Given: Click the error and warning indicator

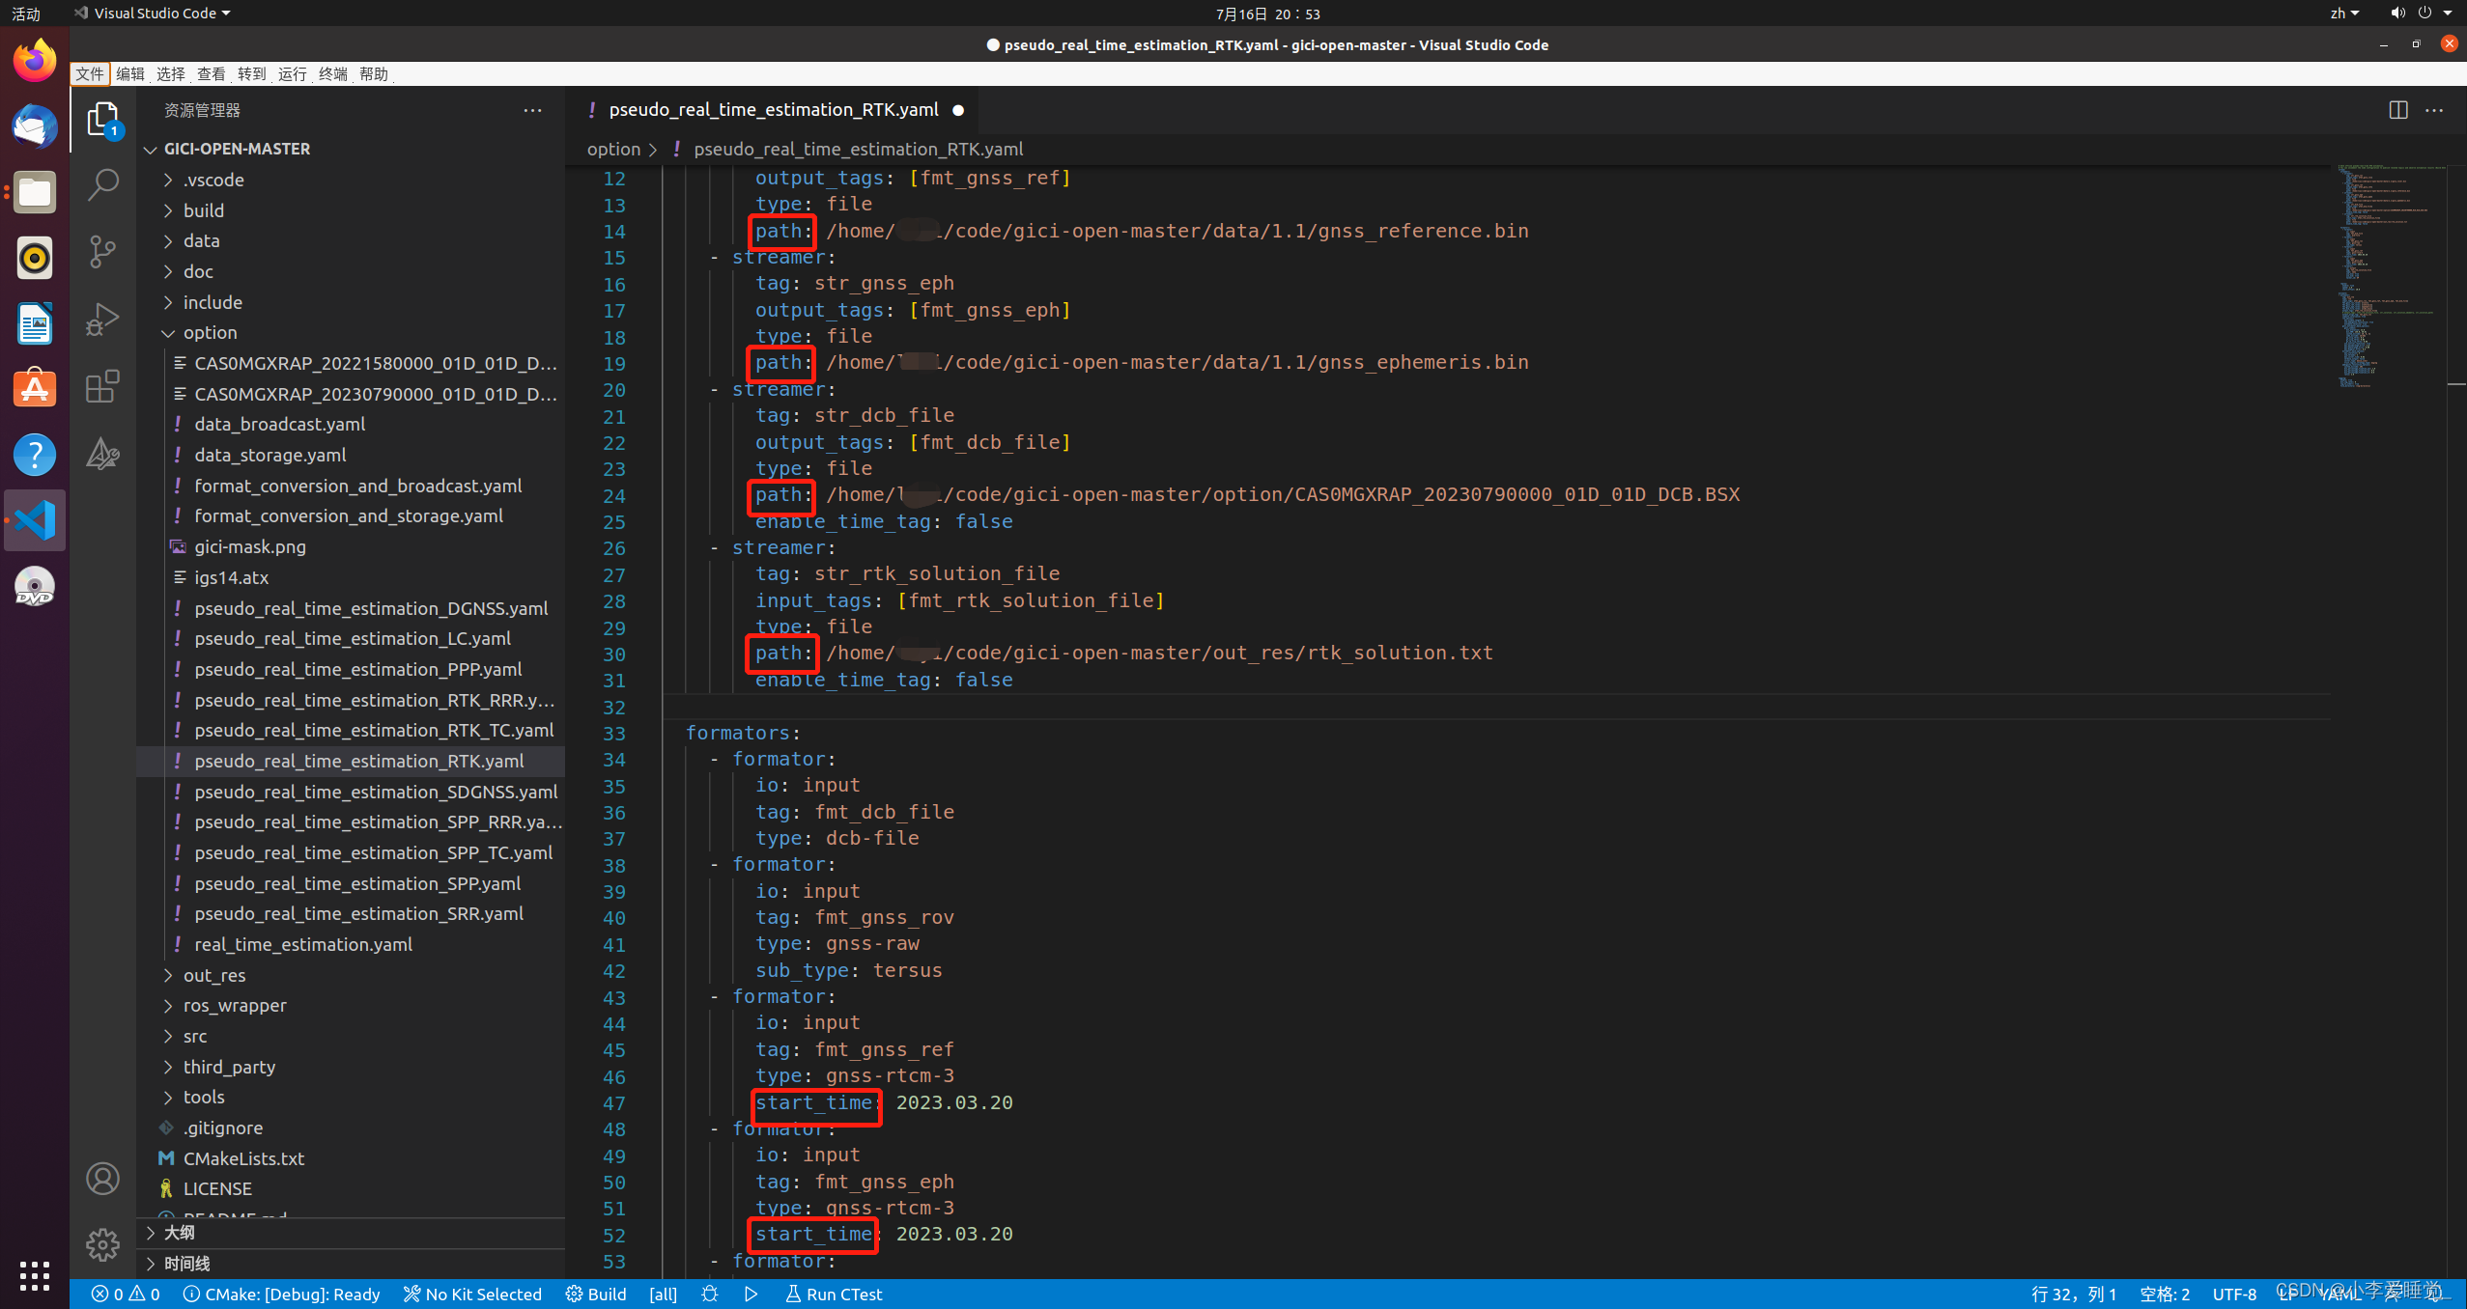Looking at the screenshot, I should 124,1294.
